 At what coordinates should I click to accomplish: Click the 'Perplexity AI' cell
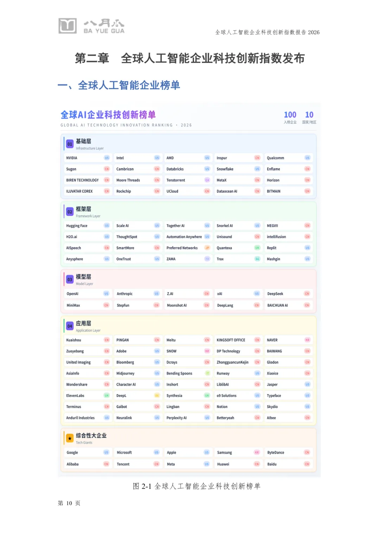188,418
